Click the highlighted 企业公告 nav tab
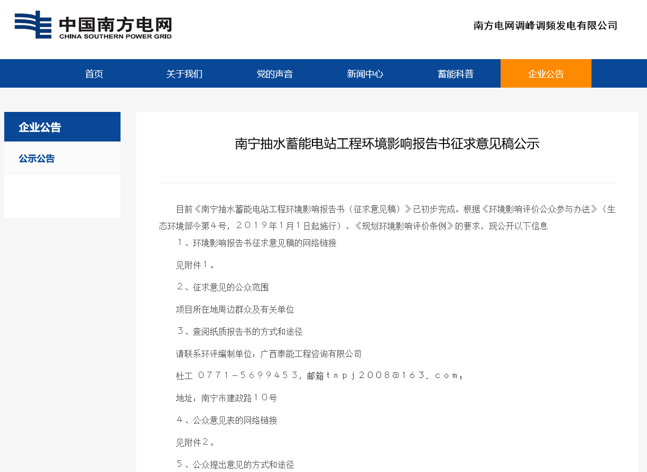This screenshot has width=647, height=472. [x=546, y=74]
